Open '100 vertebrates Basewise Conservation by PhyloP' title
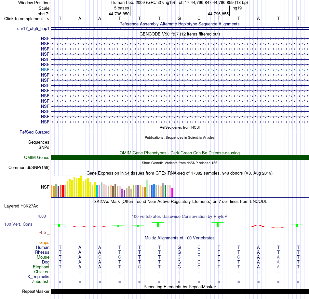Screen dimensions: 309x299 coord(180,217)
